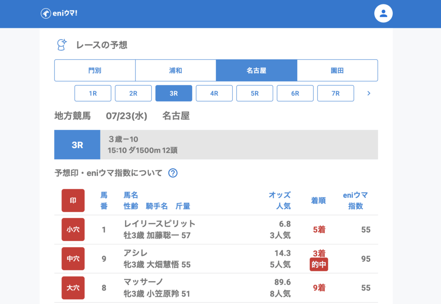
Task: Click the eniウマ! logo in header
Action: pos(59,14)
